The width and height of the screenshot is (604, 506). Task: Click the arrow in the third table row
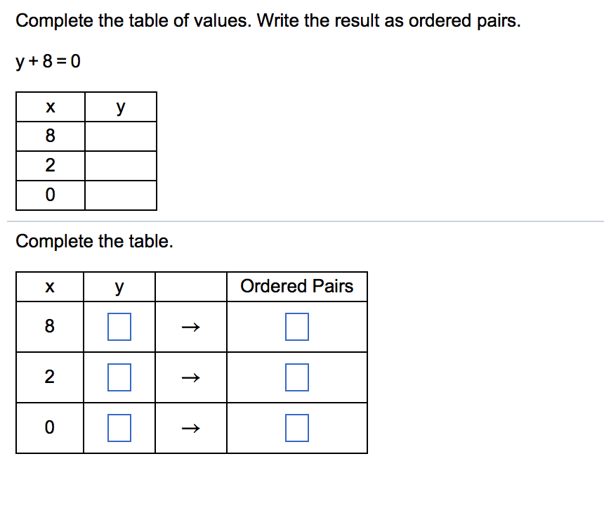pos(190,427)
